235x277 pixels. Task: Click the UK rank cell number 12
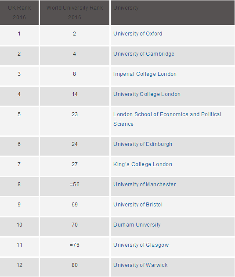(19, 267)
